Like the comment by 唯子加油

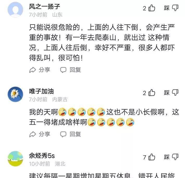click(x=152, y=93)
